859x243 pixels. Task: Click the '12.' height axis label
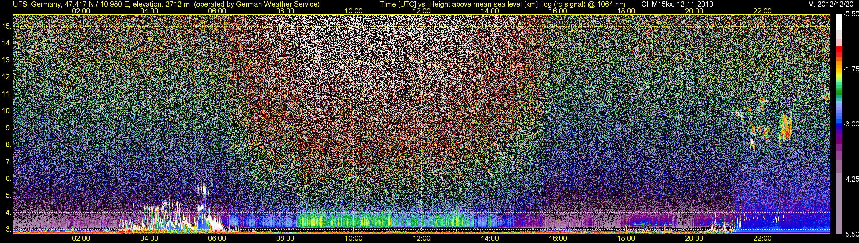[x=7, y=77]
